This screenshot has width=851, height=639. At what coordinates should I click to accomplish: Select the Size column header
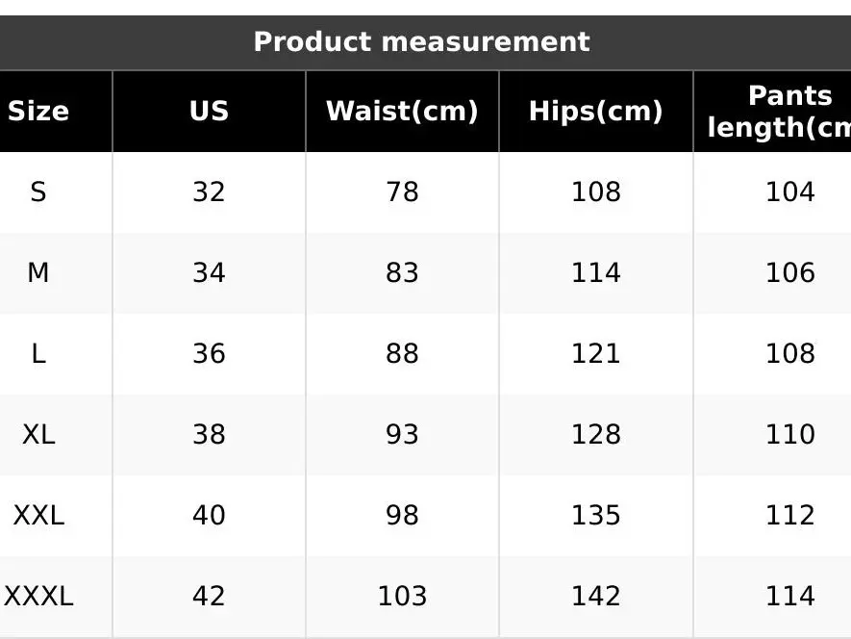click(x=38, y=112)
